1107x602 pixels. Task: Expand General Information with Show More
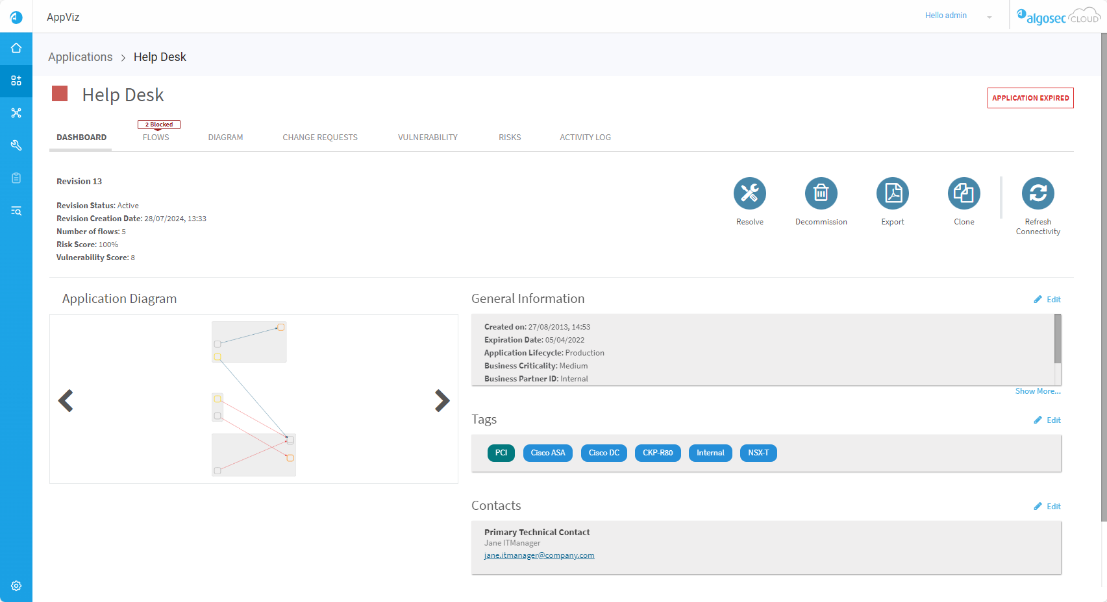pos(1038,391)
